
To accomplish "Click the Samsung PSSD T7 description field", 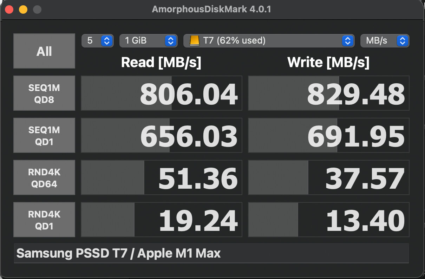I will (x=211, y=253).
